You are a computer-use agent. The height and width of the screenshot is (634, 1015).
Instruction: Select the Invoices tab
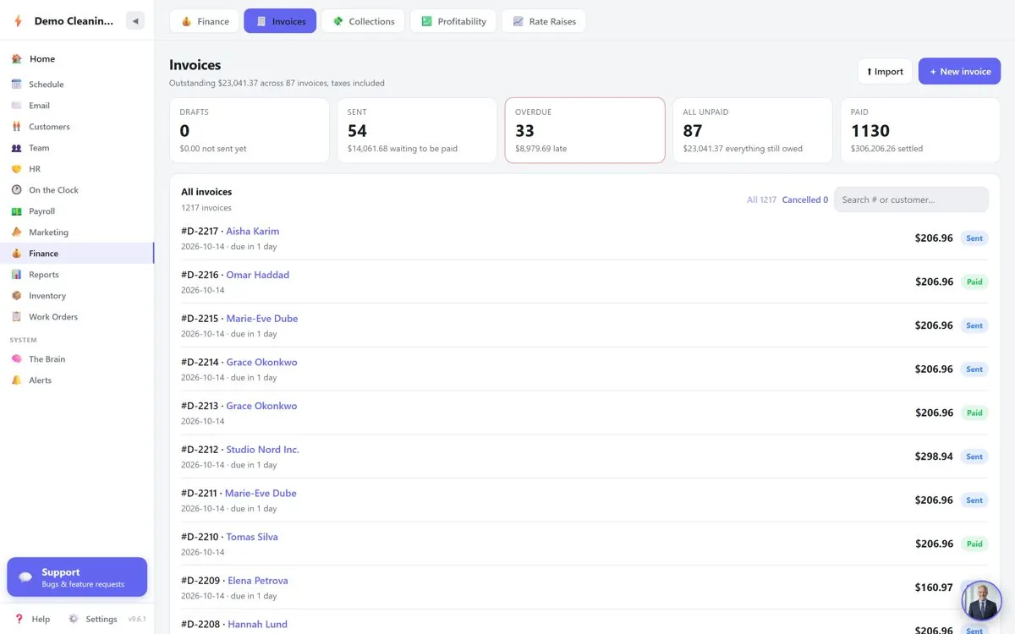click(x=280, y=21)
